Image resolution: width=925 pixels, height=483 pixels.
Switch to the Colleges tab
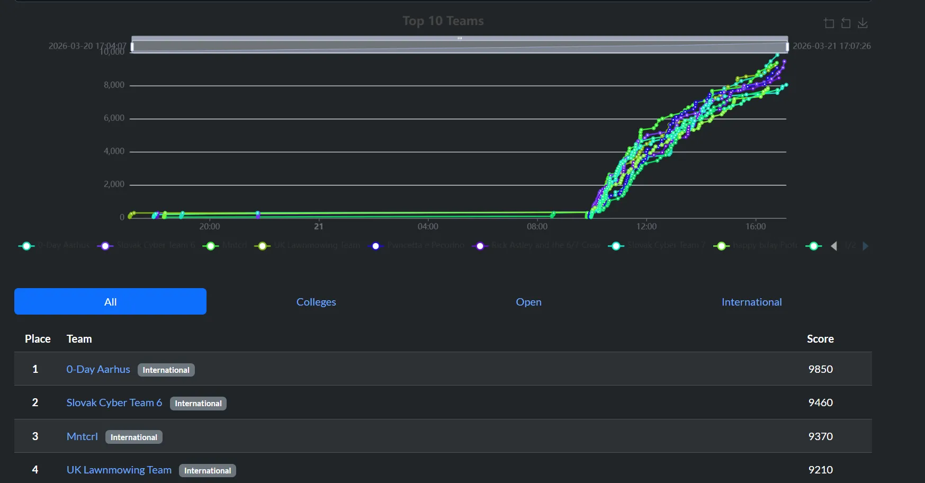(x=316, y=302)
